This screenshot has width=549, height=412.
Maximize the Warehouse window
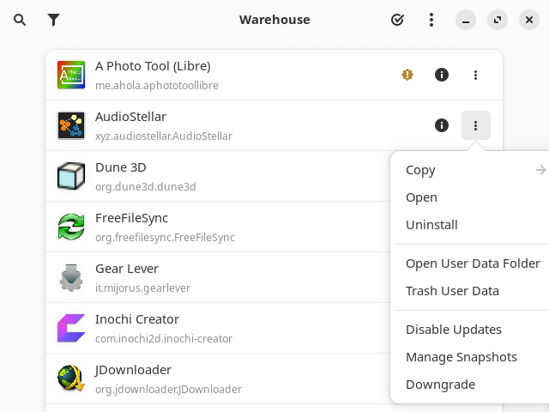(x=498, y=20)
